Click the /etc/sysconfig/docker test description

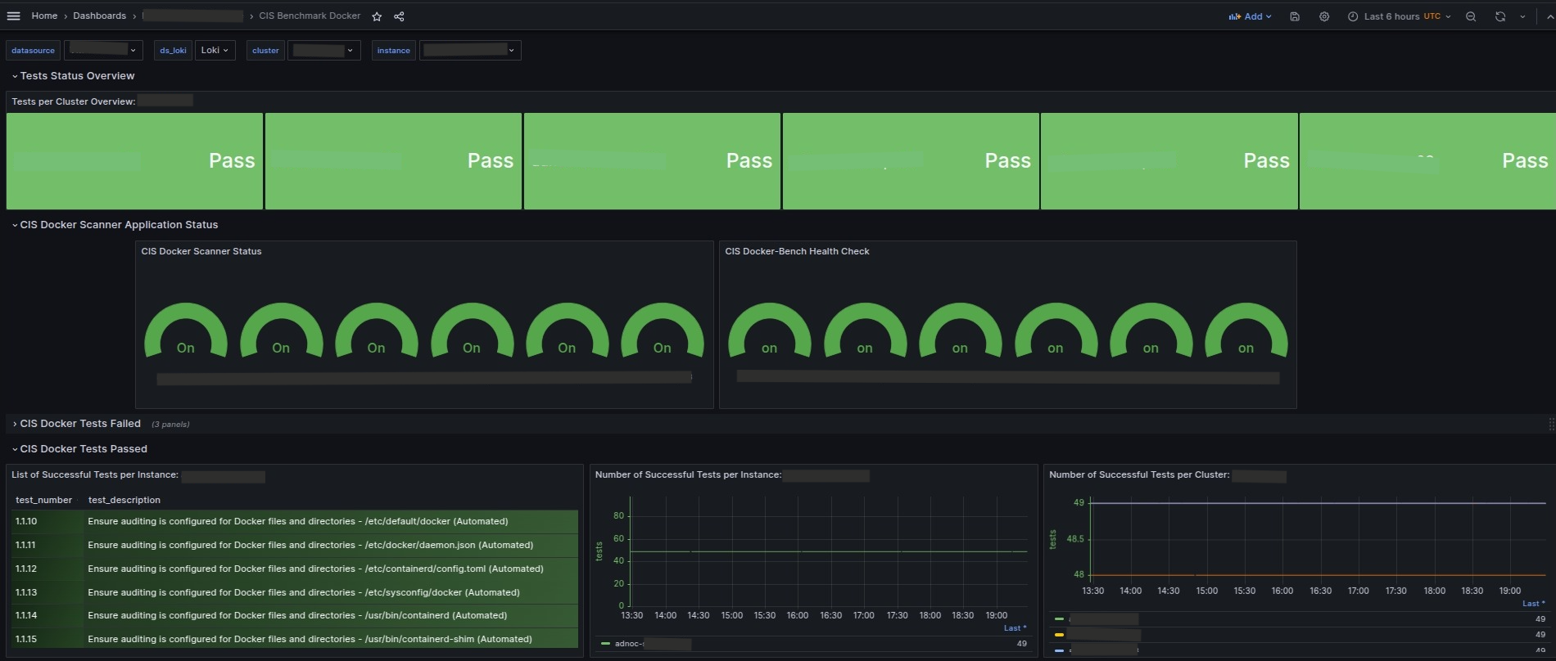point(304,592)
